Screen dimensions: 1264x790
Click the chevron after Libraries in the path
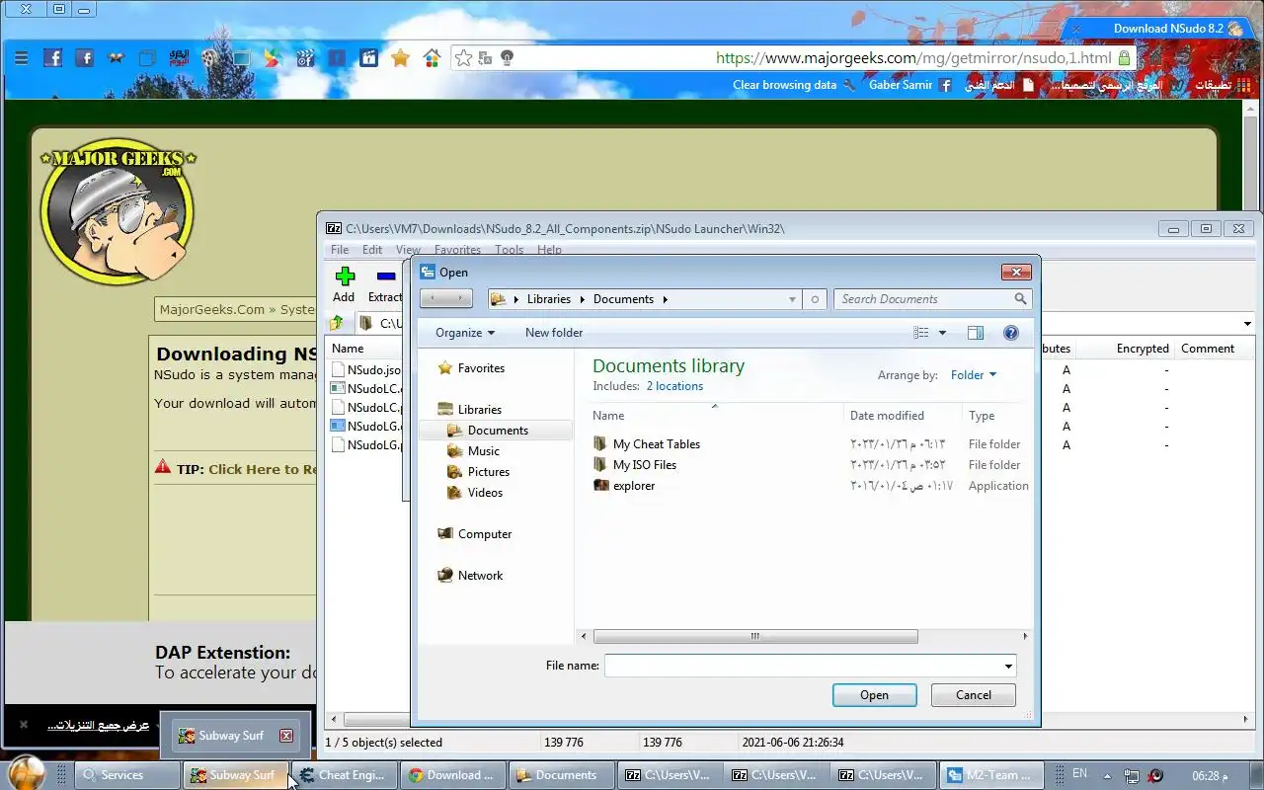tap(582, 299)
